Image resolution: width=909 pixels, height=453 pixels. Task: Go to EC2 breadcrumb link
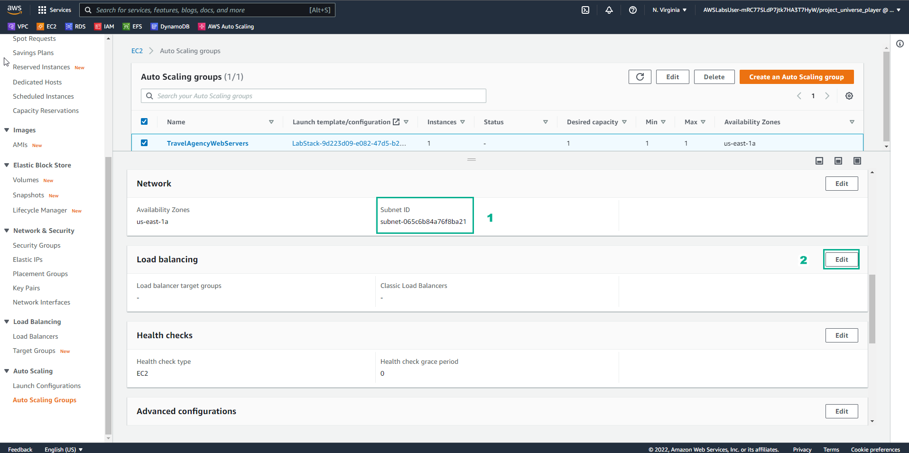pyautogui.click(x=137, y=51)
